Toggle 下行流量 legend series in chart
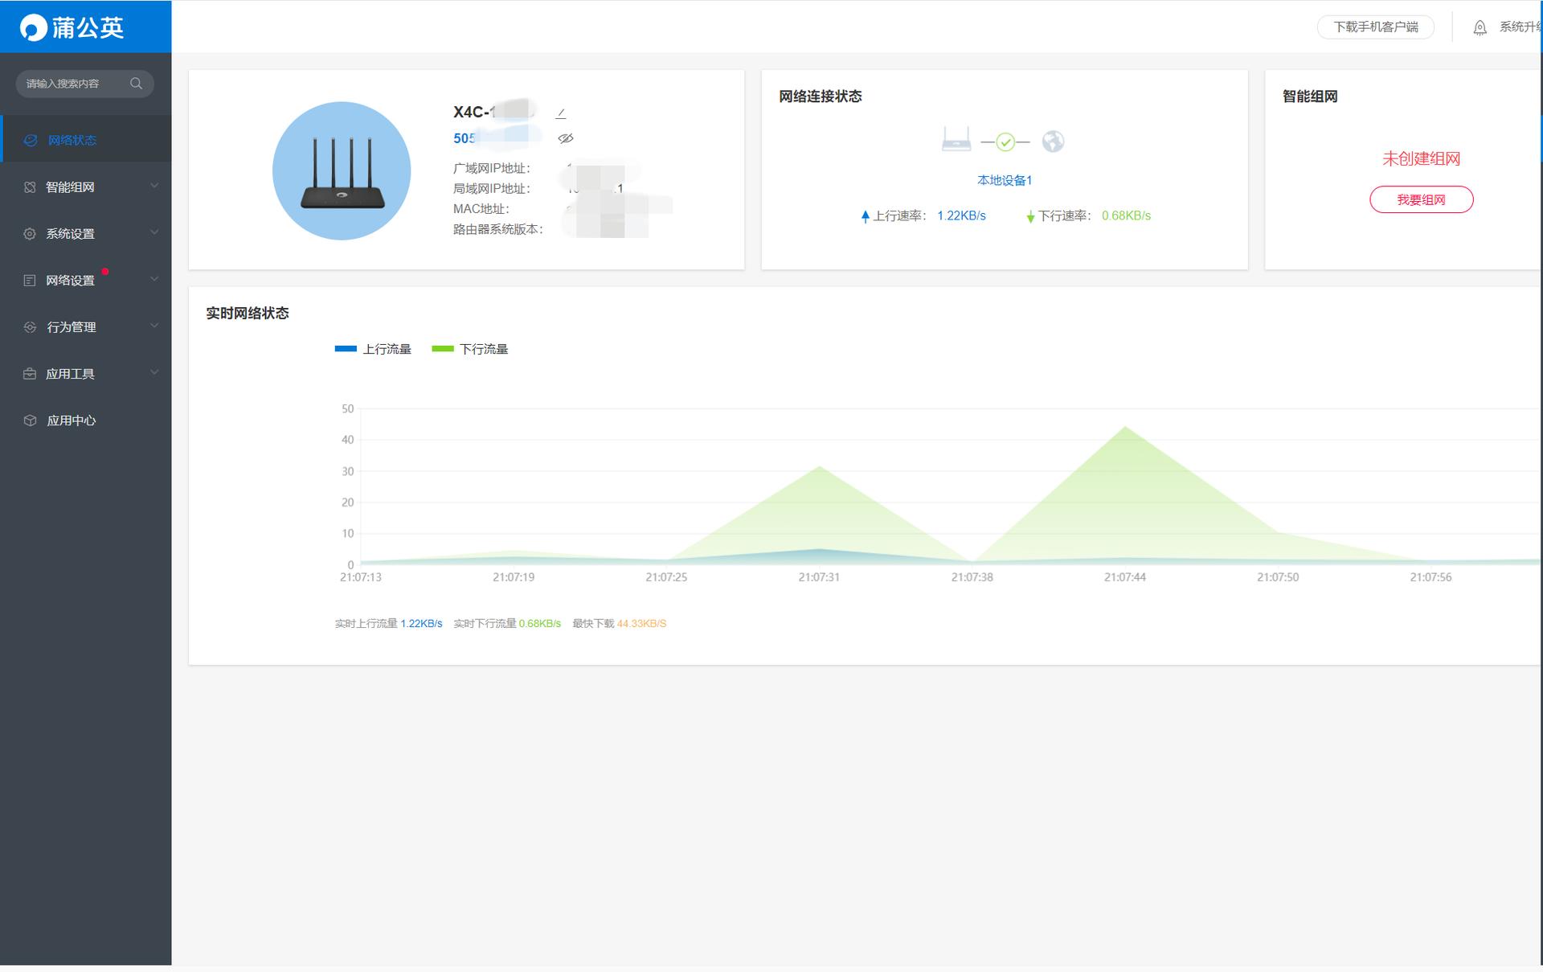Viewport: 1543px width, 972px height. point(471,349)
